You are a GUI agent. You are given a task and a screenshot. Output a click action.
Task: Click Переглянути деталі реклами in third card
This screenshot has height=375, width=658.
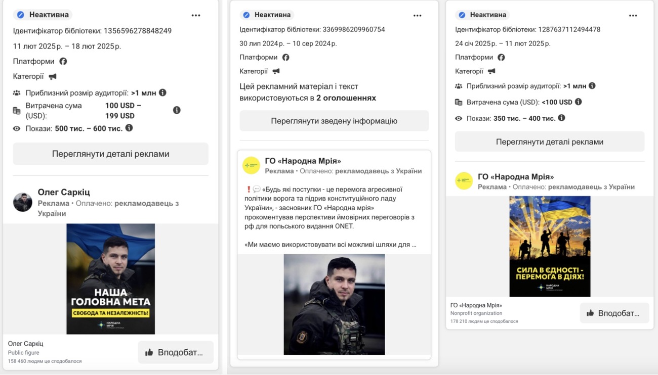pyautogui.click(x=550, y=142)
